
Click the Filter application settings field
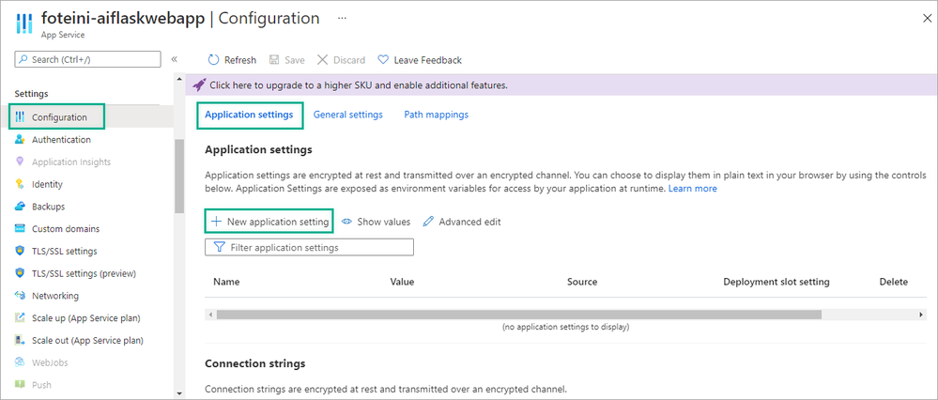click(309, 248)
